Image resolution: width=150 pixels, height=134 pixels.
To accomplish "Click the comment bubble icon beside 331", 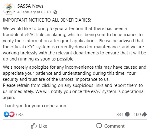I will (x=127, y=115).
